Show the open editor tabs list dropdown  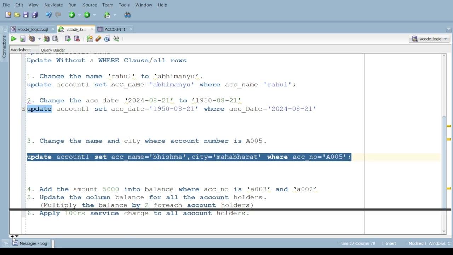point(449,29)
